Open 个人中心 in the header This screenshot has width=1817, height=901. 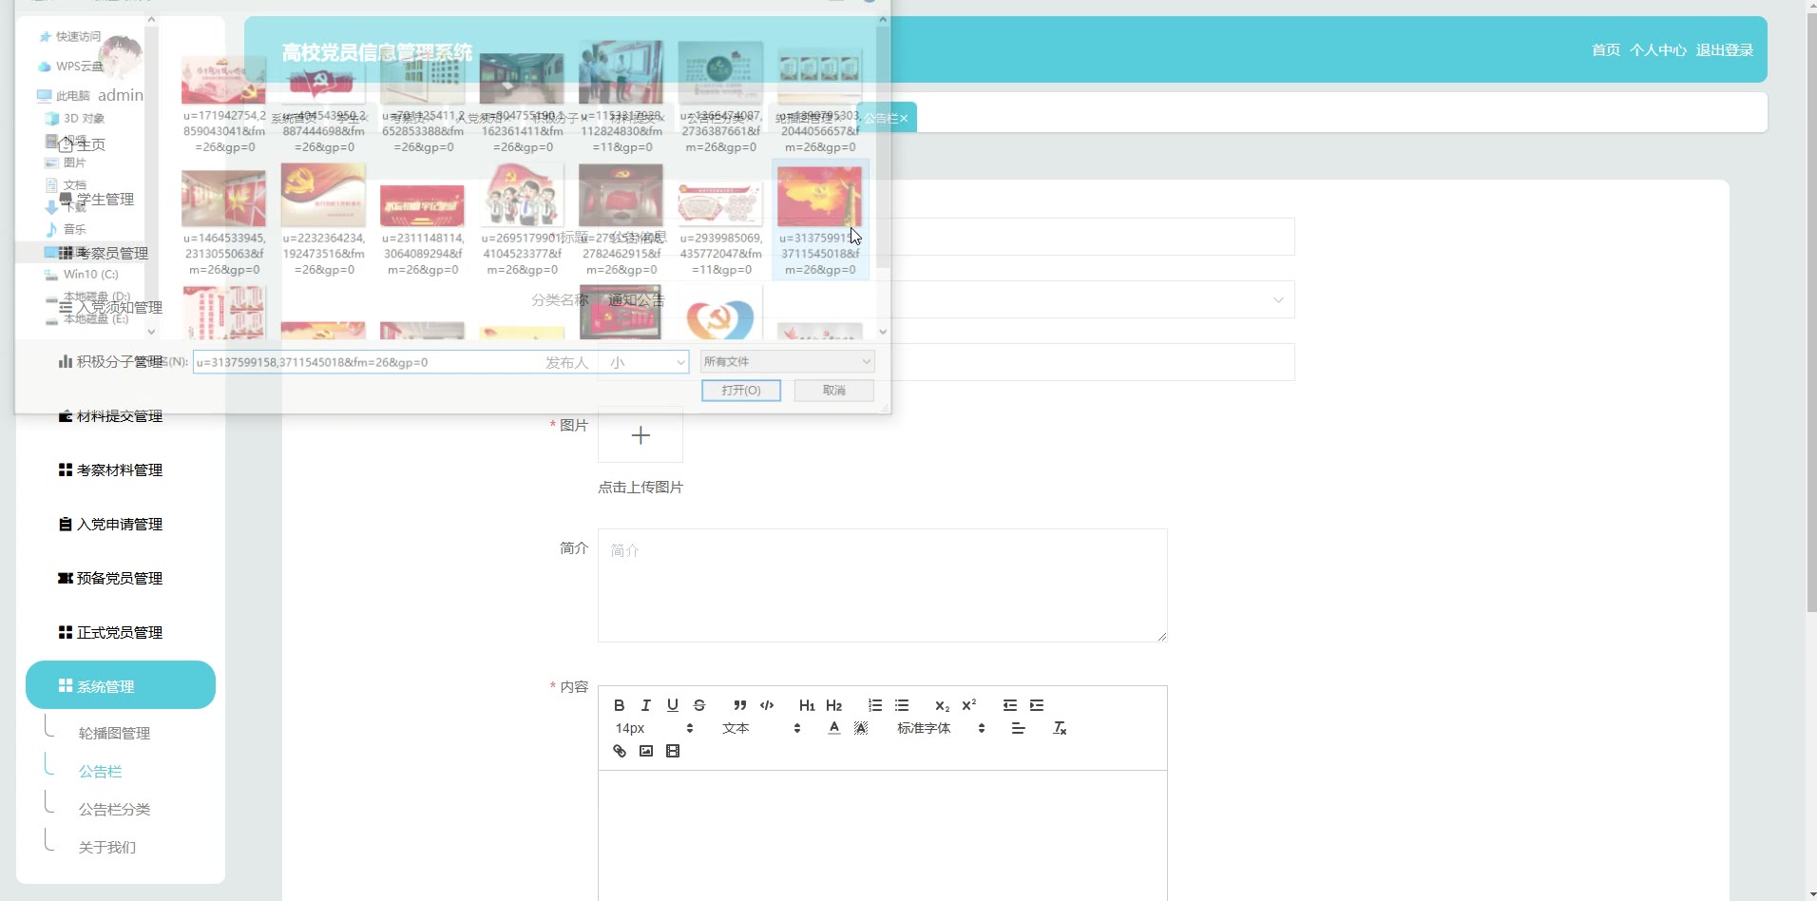pos(1658,50)
